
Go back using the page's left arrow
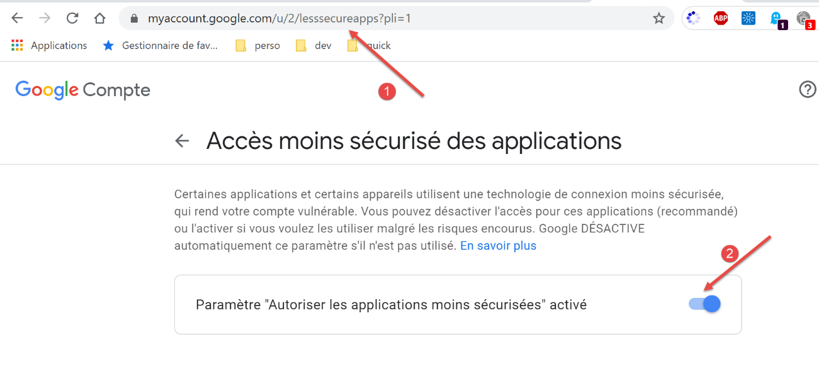[x=182, y=141]
